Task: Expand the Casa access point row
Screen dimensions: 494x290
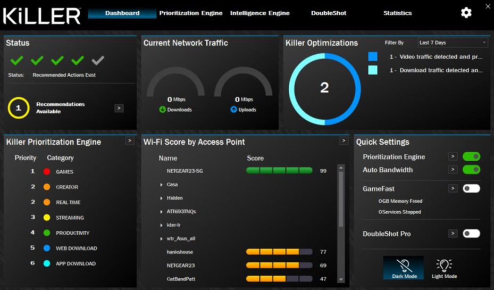Action: (161, 185)
